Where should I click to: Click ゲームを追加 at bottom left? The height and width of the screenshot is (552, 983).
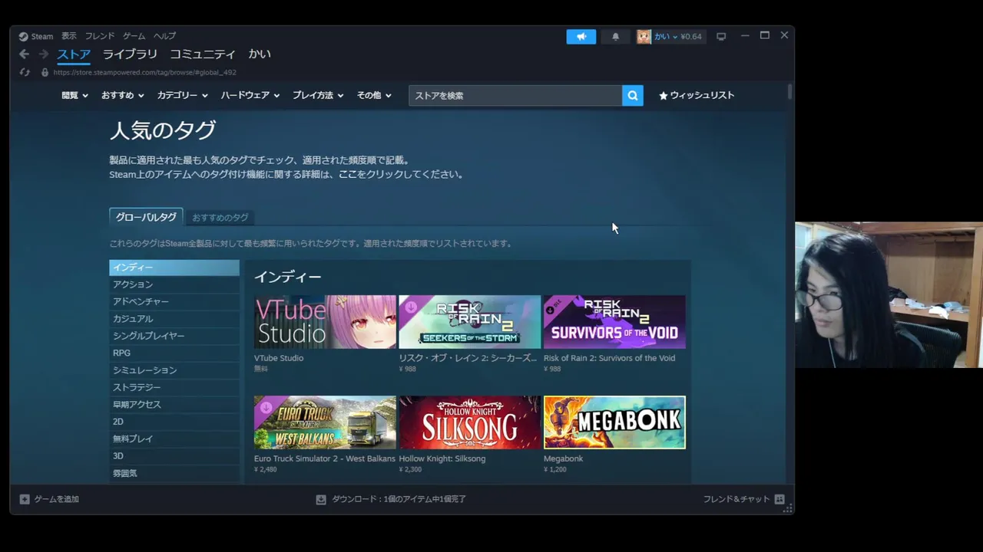pos(56,499)
